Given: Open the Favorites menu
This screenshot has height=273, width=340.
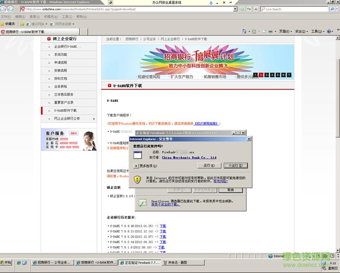Looking at the screenshot, I should pos(51,17).
